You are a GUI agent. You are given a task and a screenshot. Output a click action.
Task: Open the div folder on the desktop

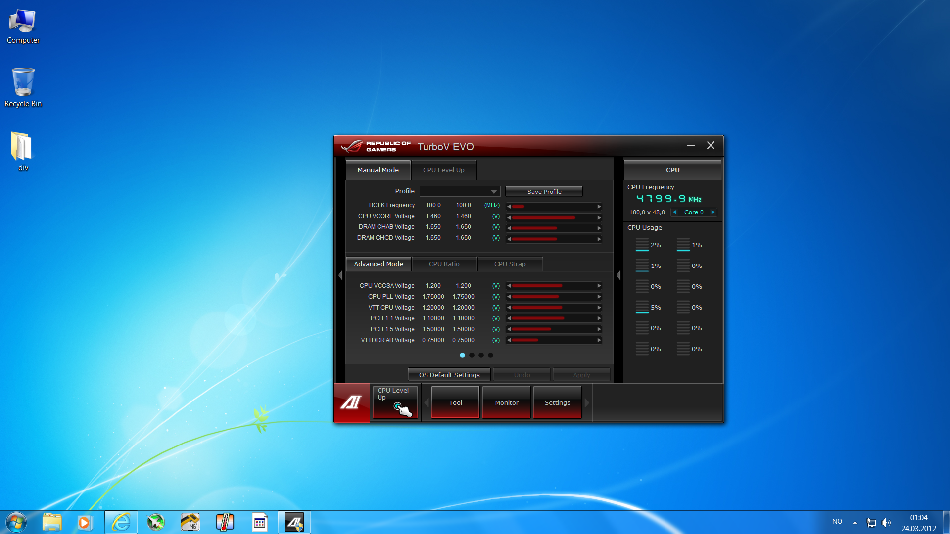[x=23, y=151]
